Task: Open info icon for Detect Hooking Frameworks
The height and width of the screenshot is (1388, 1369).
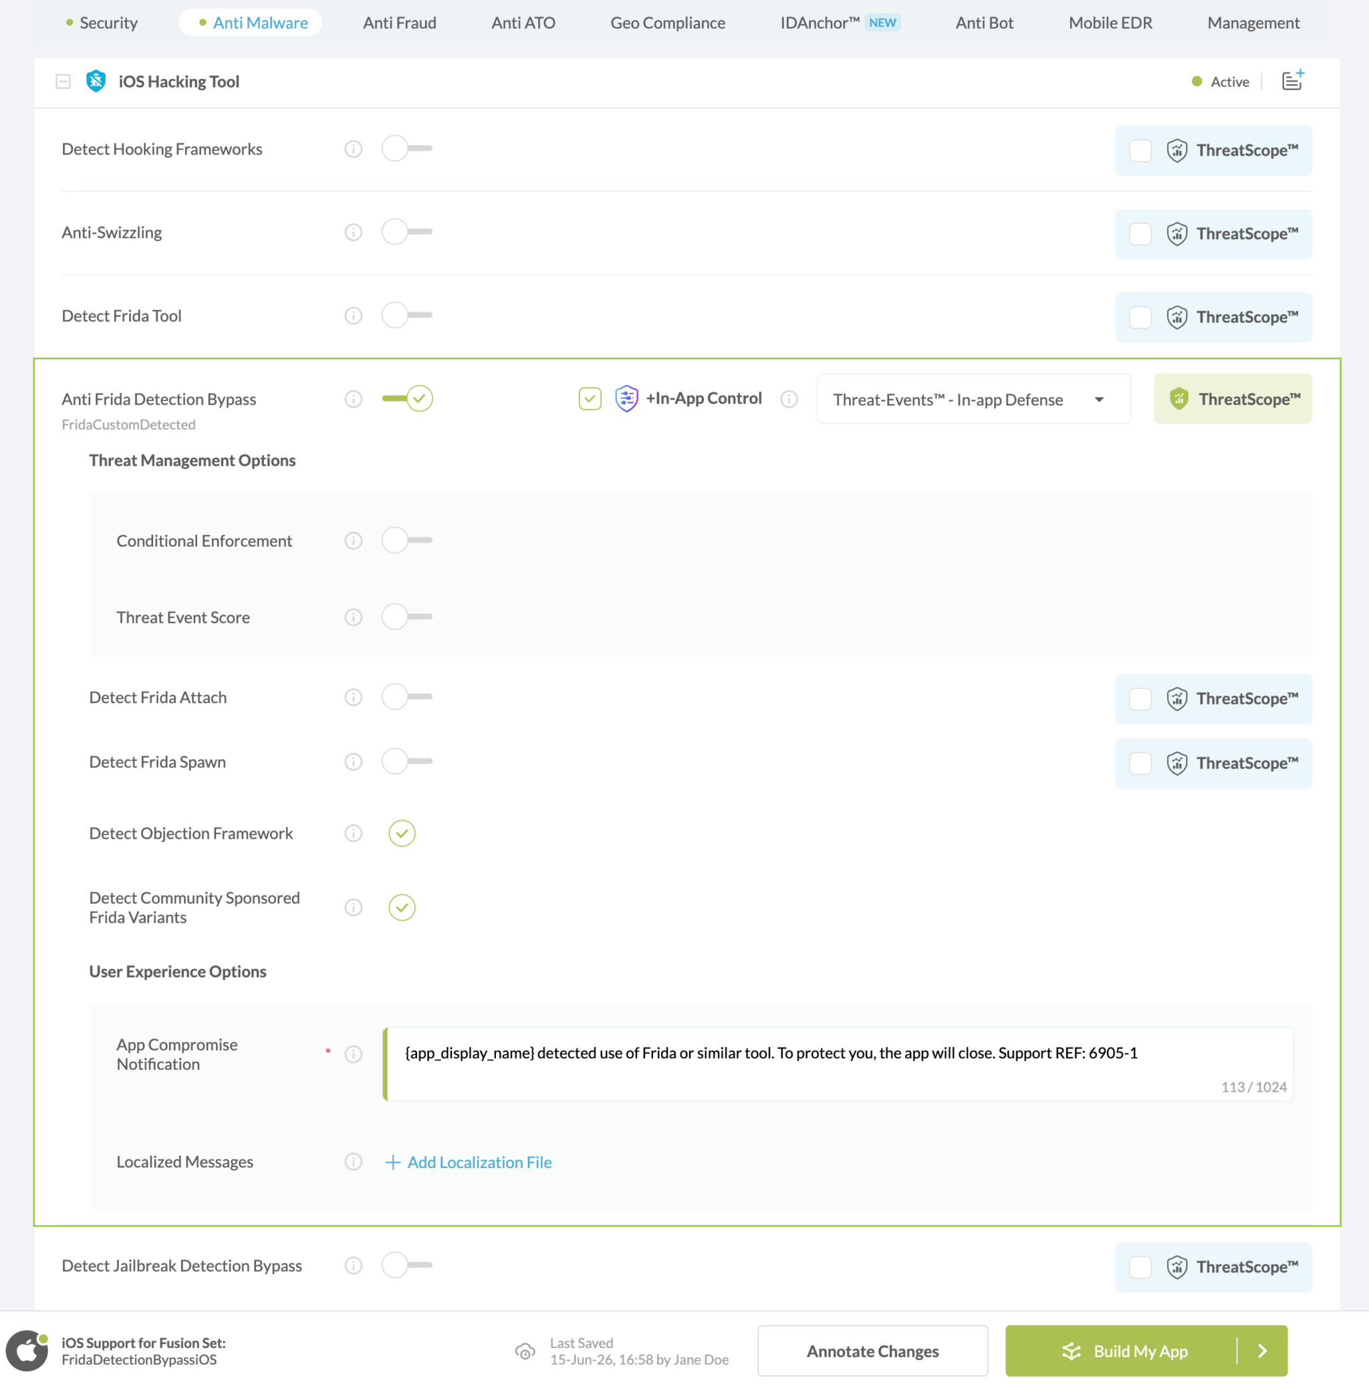Action: pos(353,149)
